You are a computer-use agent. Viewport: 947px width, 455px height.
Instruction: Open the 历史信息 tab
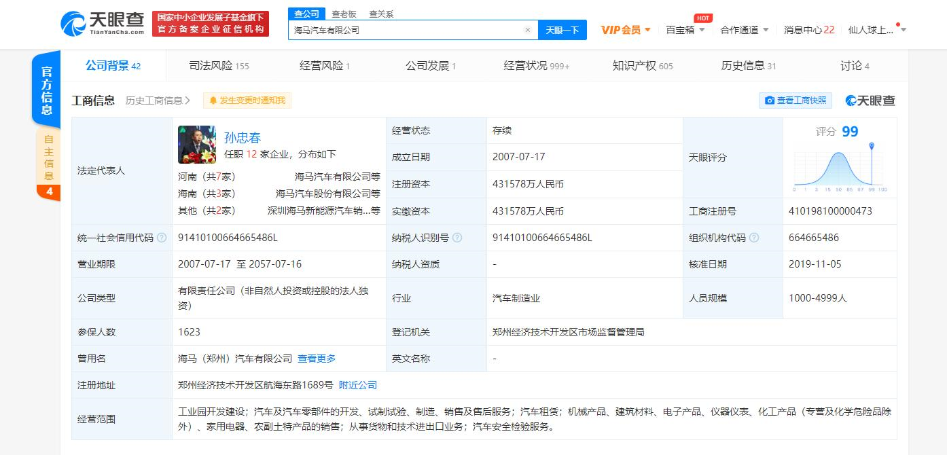click(x=749, y=66)
